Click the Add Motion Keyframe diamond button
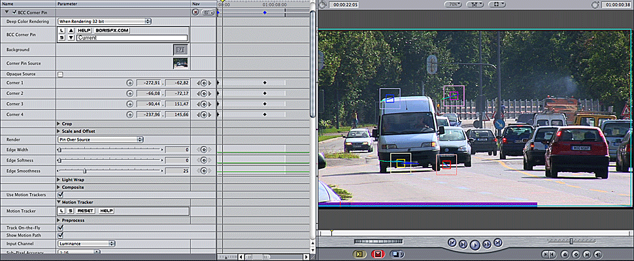This screenshot has width=634, height=261. click(x=576, y=254)
